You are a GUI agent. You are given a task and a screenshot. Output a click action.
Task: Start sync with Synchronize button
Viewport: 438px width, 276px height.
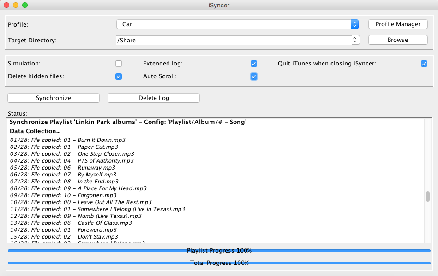(54, 98)
